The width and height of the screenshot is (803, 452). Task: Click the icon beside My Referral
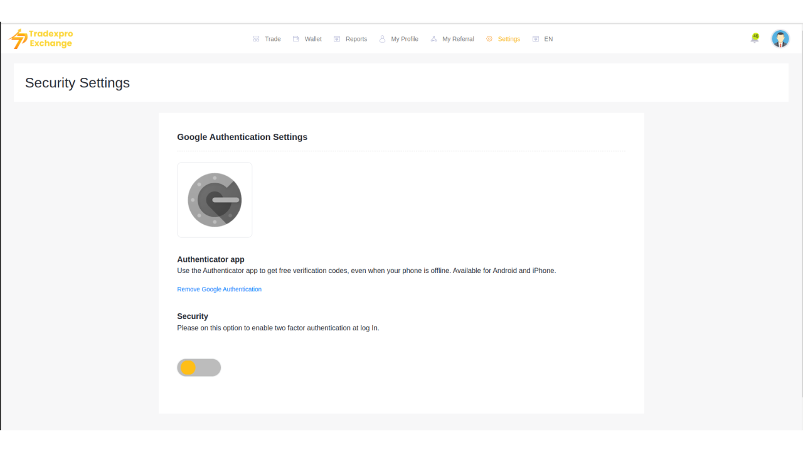[433, 39]
